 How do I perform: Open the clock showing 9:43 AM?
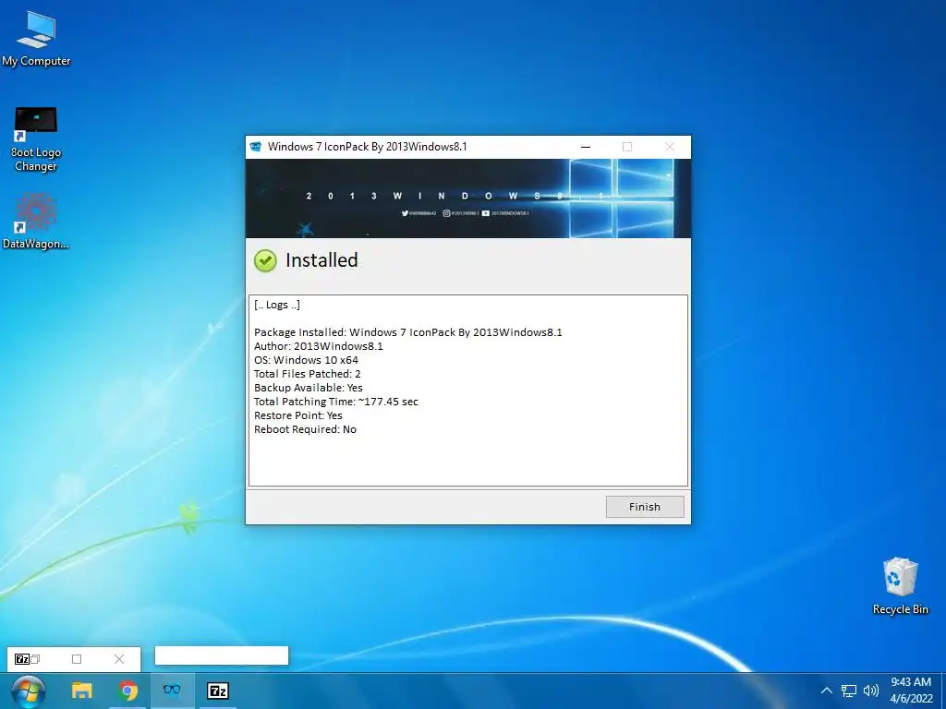coord(911,691)
